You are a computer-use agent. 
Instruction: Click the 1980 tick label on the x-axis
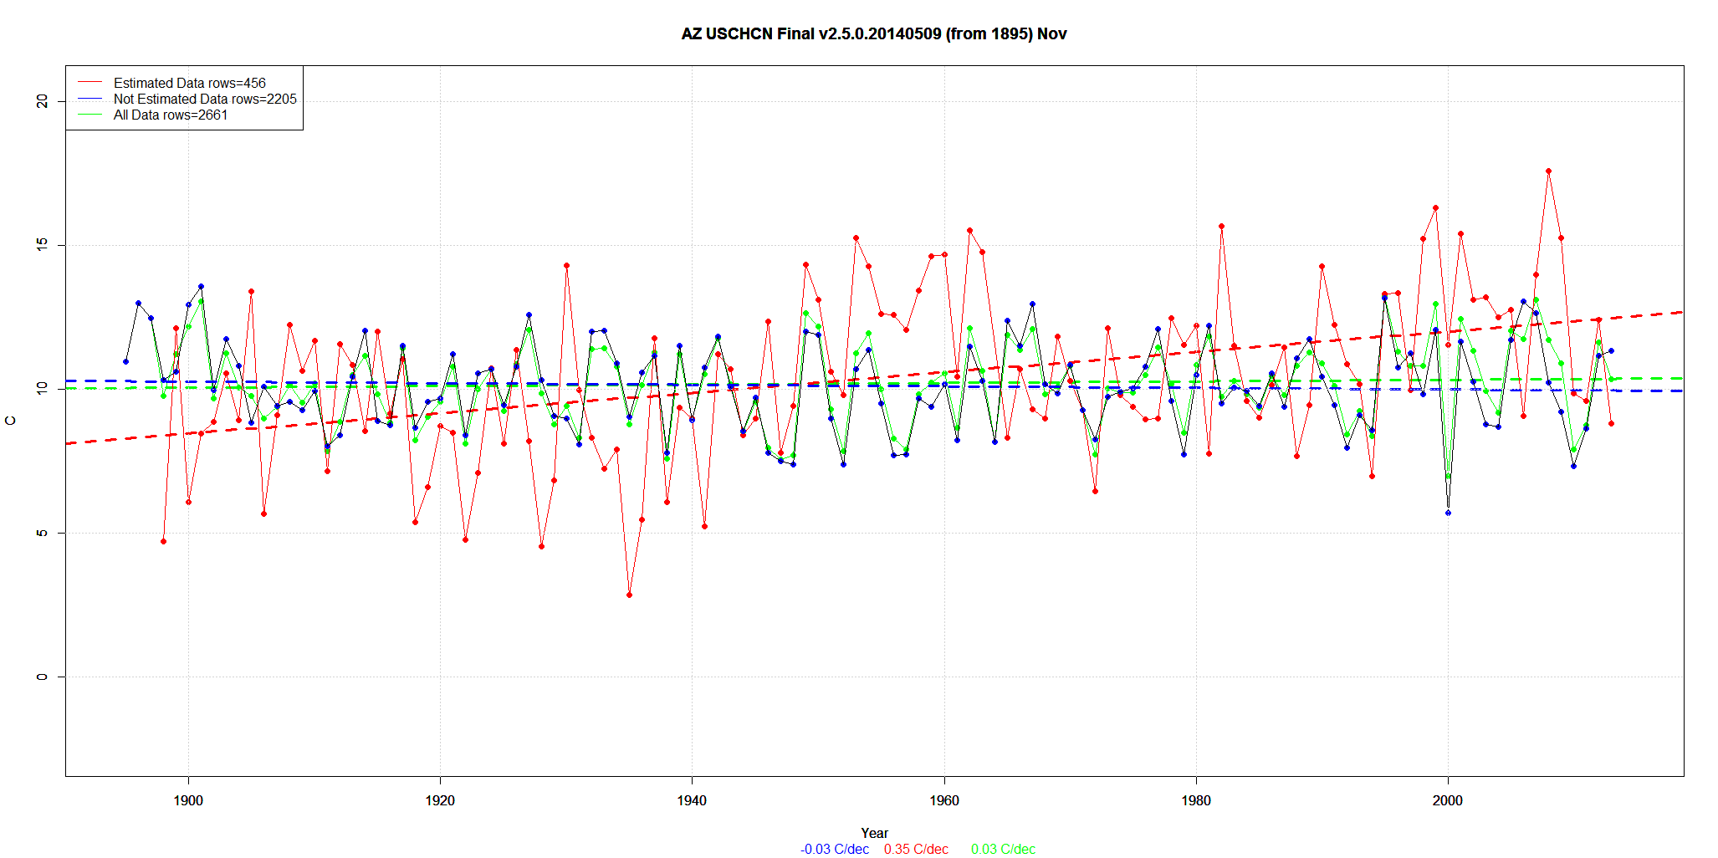(1196, 800)
